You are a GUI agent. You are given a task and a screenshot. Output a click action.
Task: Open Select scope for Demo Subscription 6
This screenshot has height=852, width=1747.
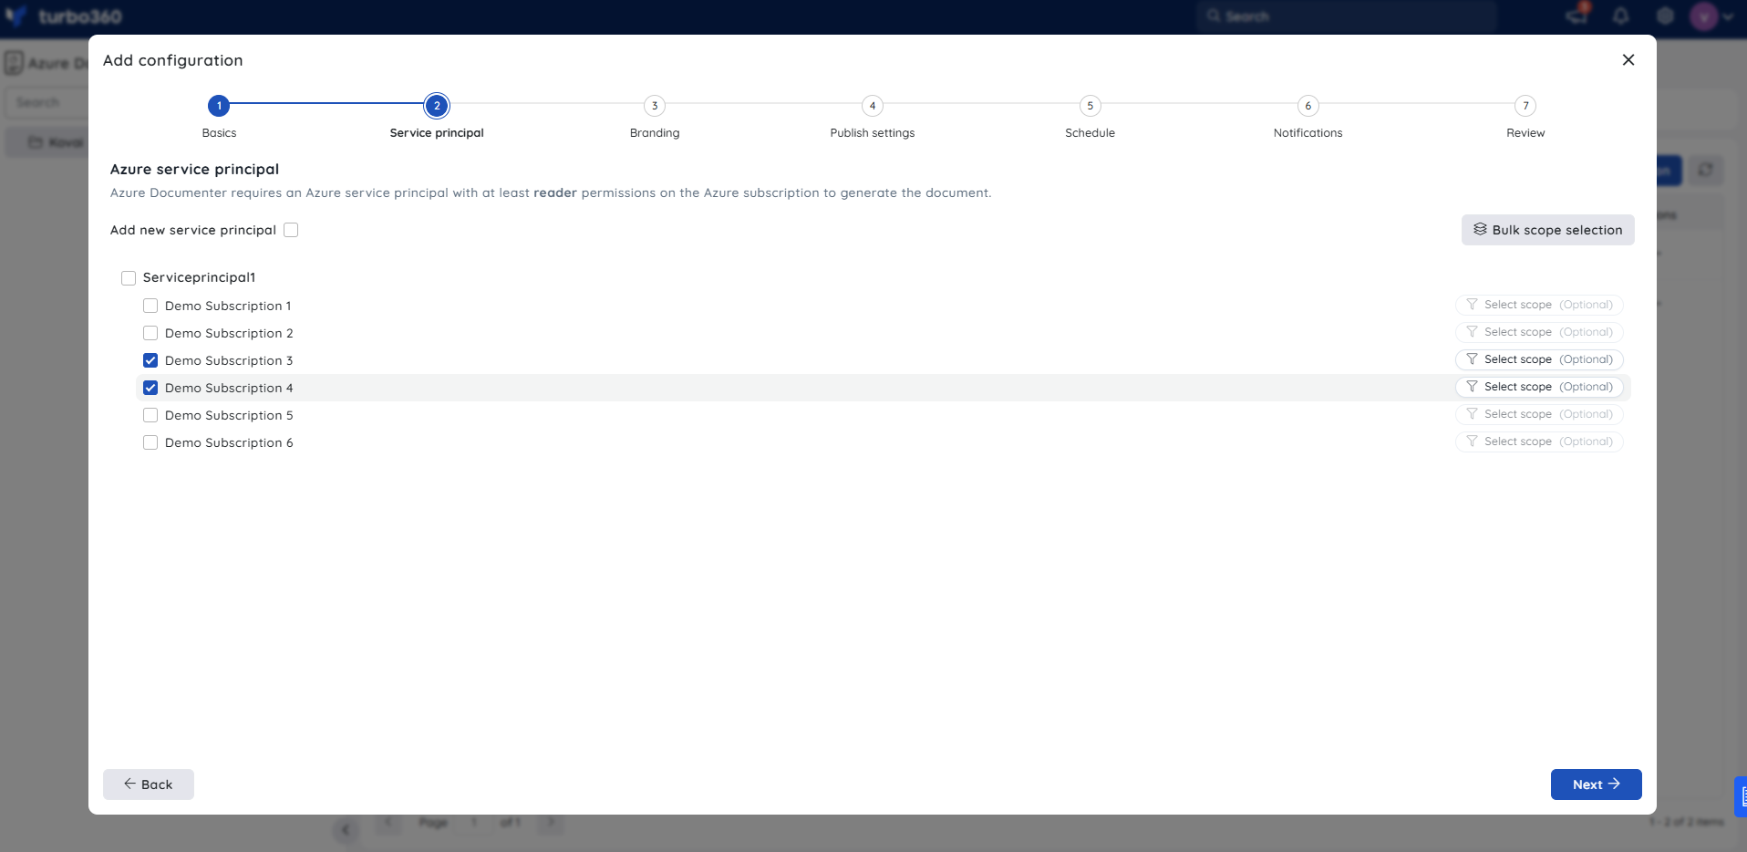click(1539, 442)
